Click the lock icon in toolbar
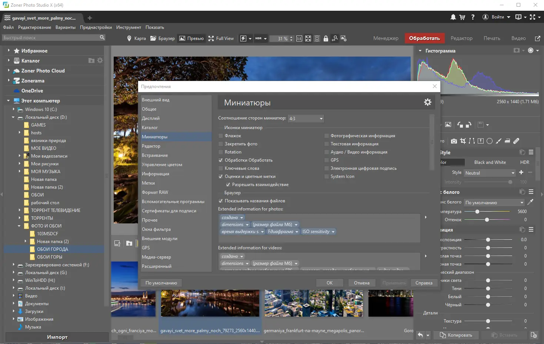 tap(326, 38)
